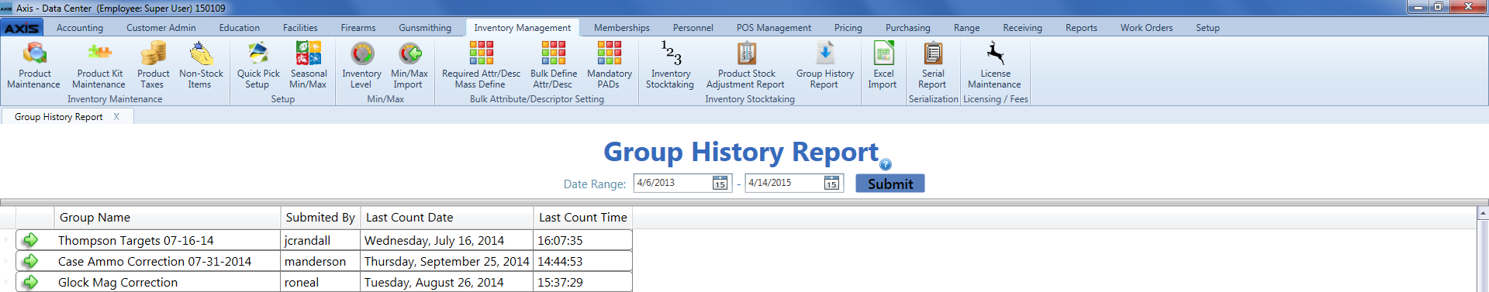The height and width of the screenshot is (292, 1489).
Task: Open Seasonal Min/Max tool
Action: click(x=308, y=66)
